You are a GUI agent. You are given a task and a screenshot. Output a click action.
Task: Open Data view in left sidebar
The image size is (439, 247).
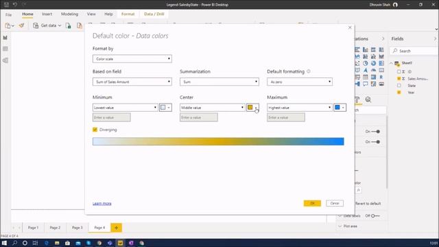[5, 49]
